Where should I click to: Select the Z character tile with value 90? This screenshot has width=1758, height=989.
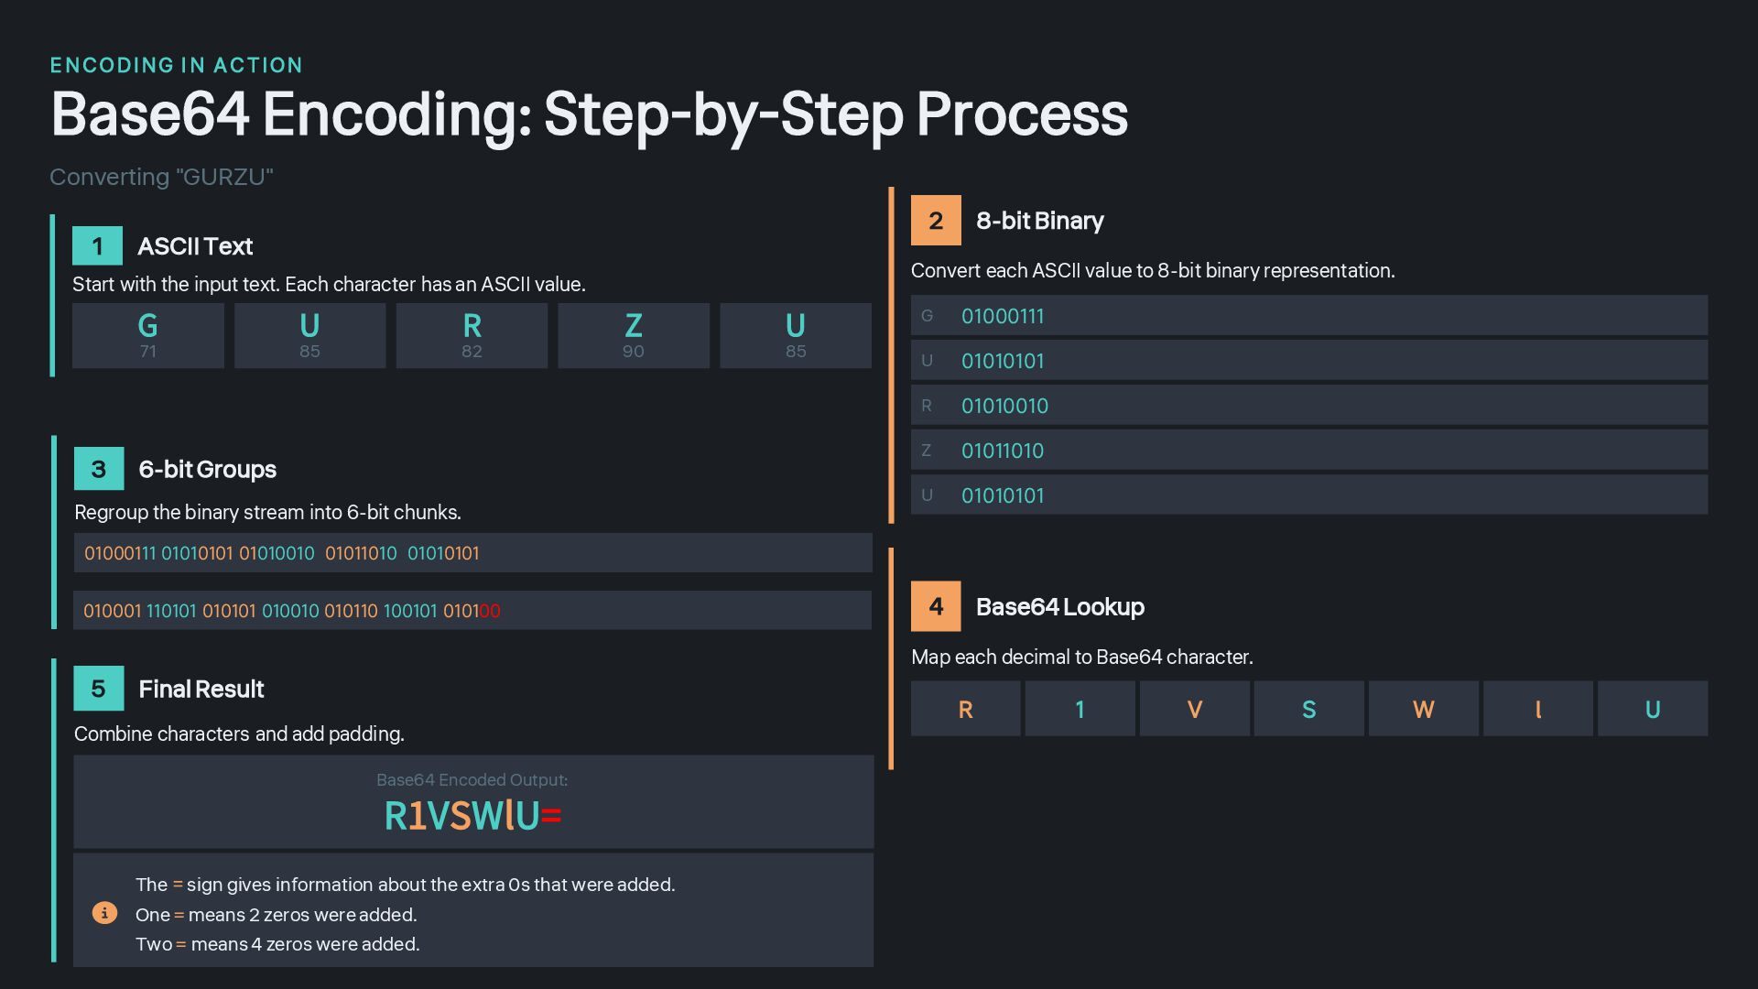pyautogui.click(x=634, y=336)
